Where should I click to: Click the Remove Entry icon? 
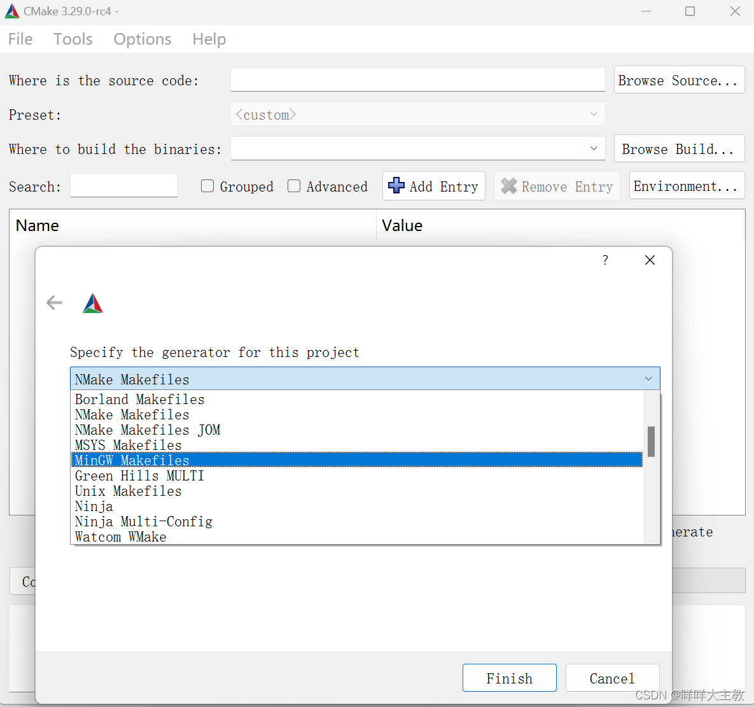tap(508, 186)
